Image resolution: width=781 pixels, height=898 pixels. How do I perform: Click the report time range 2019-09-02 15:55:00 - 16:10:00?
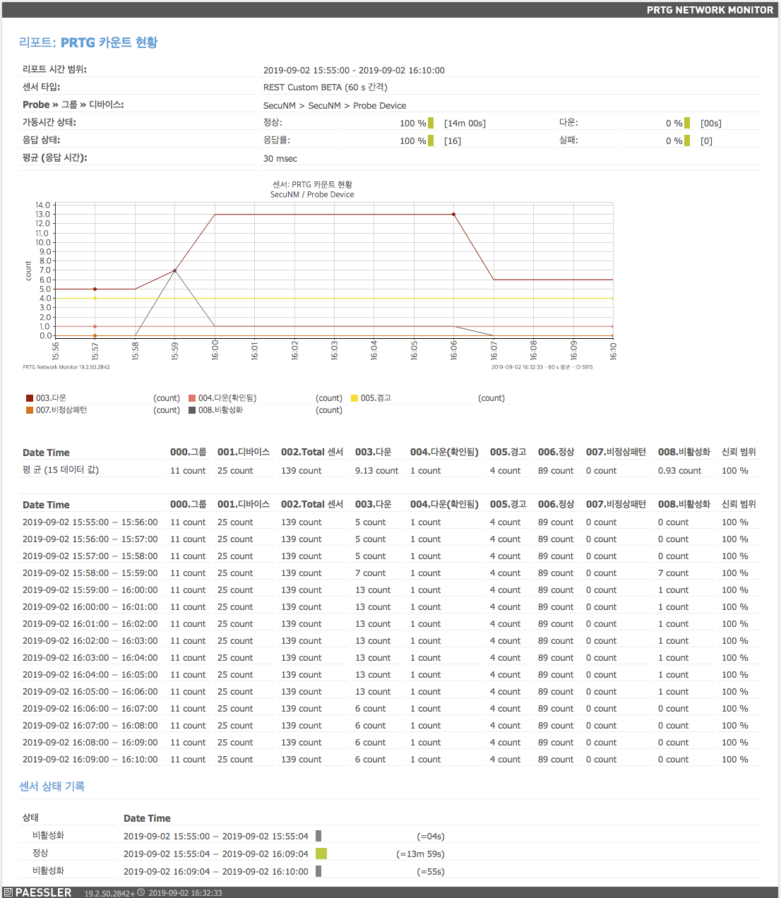point(354,71)
